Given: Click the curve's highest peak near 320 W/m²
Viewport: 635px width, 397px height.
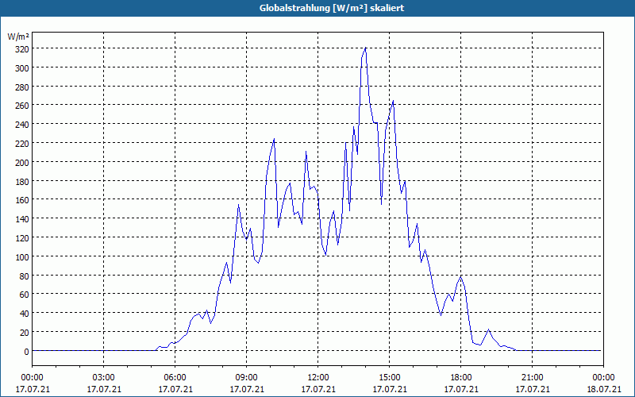Looking at the screenshot, I should pos(366,48).
